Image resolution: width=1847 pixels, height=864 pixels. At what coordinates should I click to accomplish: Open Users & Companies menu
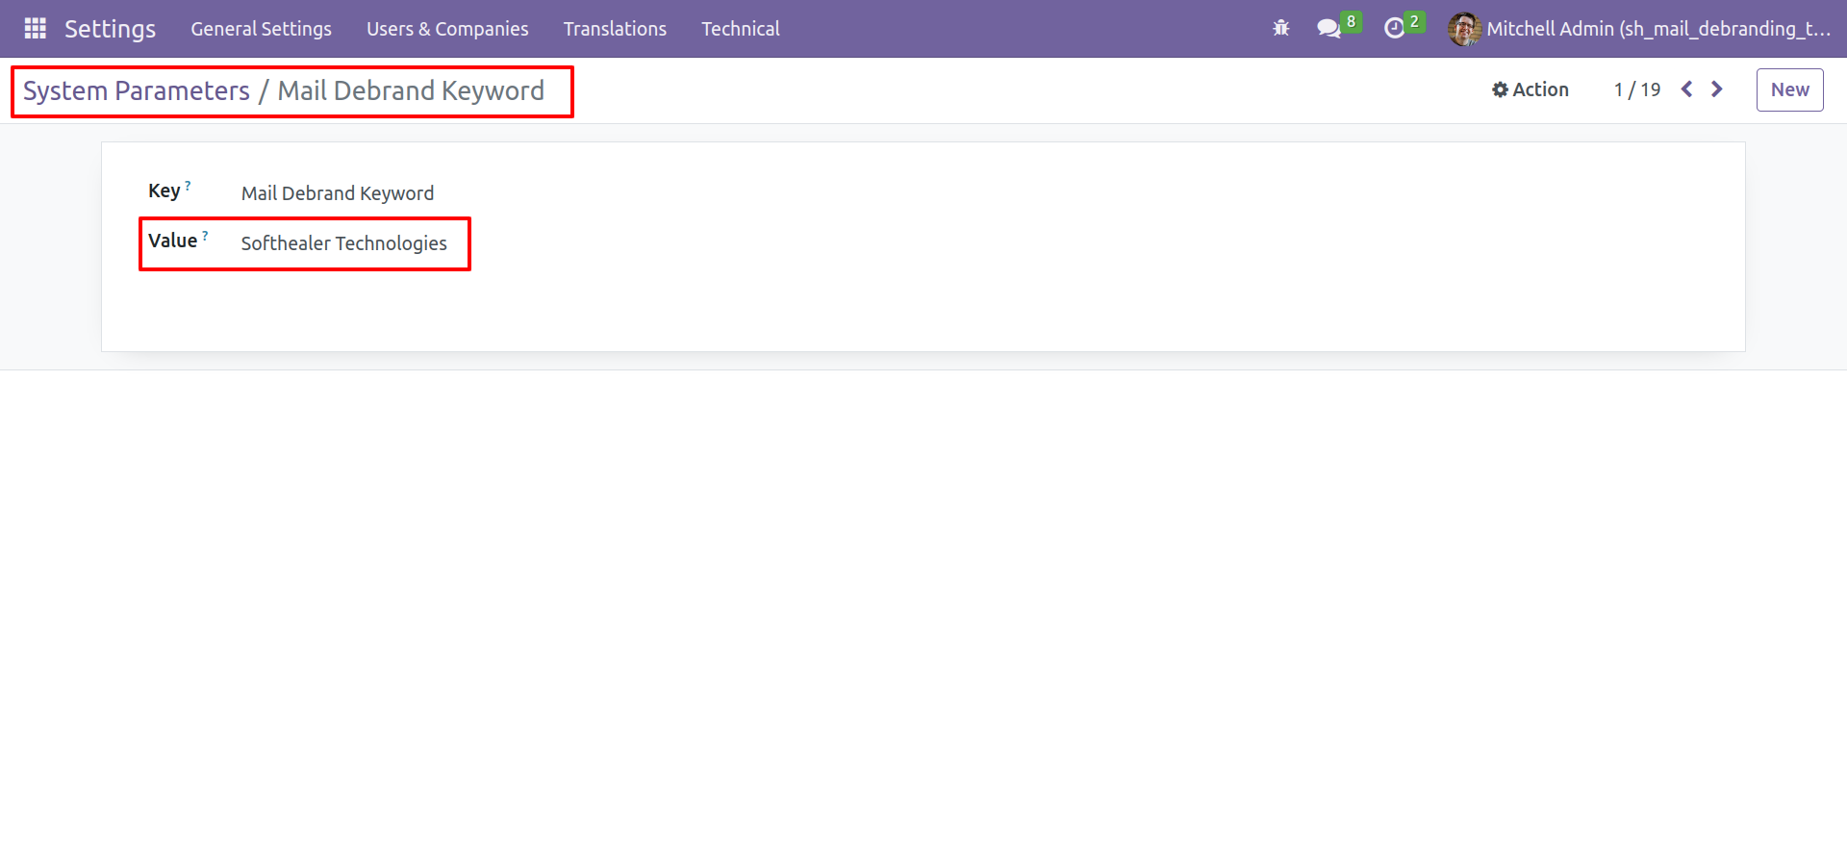coord(447,29)
